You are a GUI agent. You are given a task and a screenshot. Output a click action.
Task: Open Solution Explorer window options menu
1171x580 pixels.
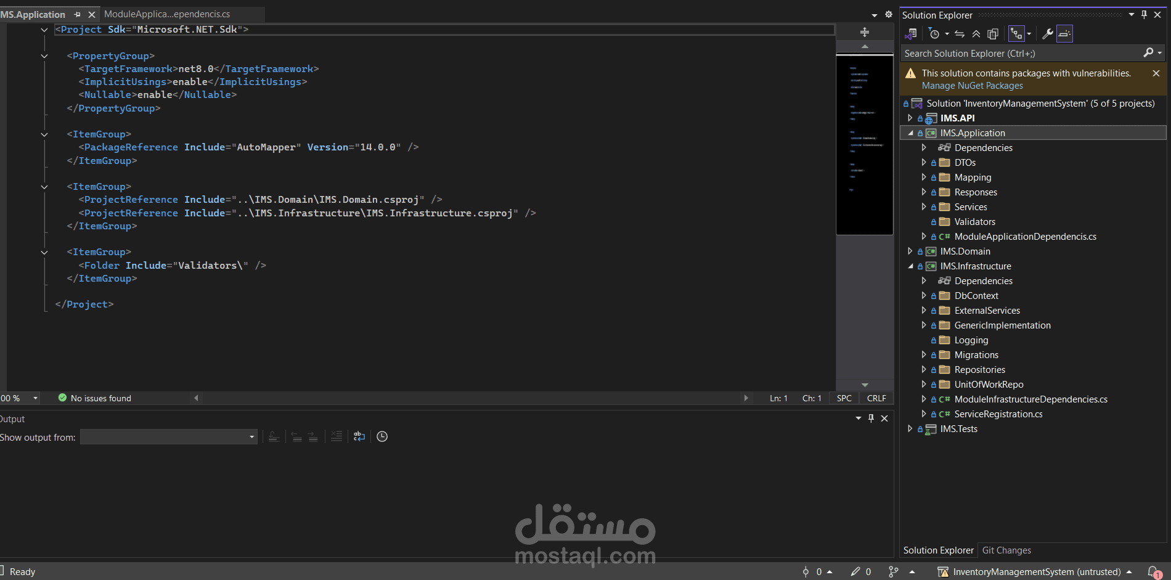point(1132,15)
